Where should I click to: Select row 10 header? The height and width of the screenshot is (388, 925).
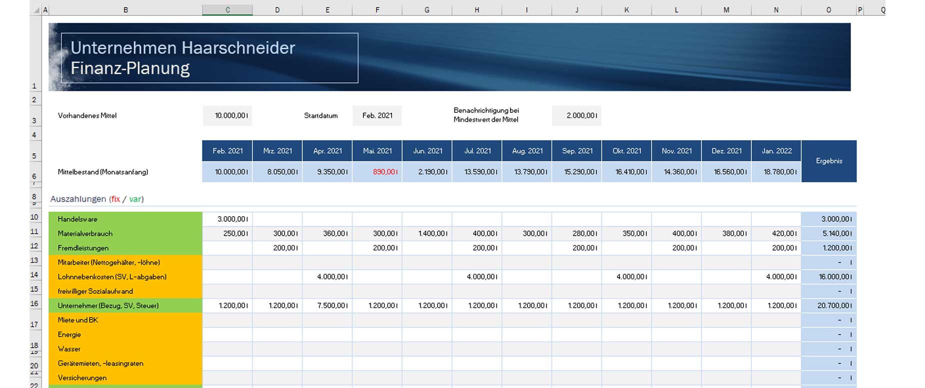point(34,217)
